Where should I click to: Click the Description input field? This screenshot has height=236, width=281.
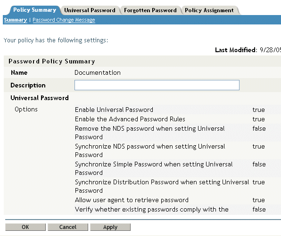pyautogui.click(x=157, y=85)
